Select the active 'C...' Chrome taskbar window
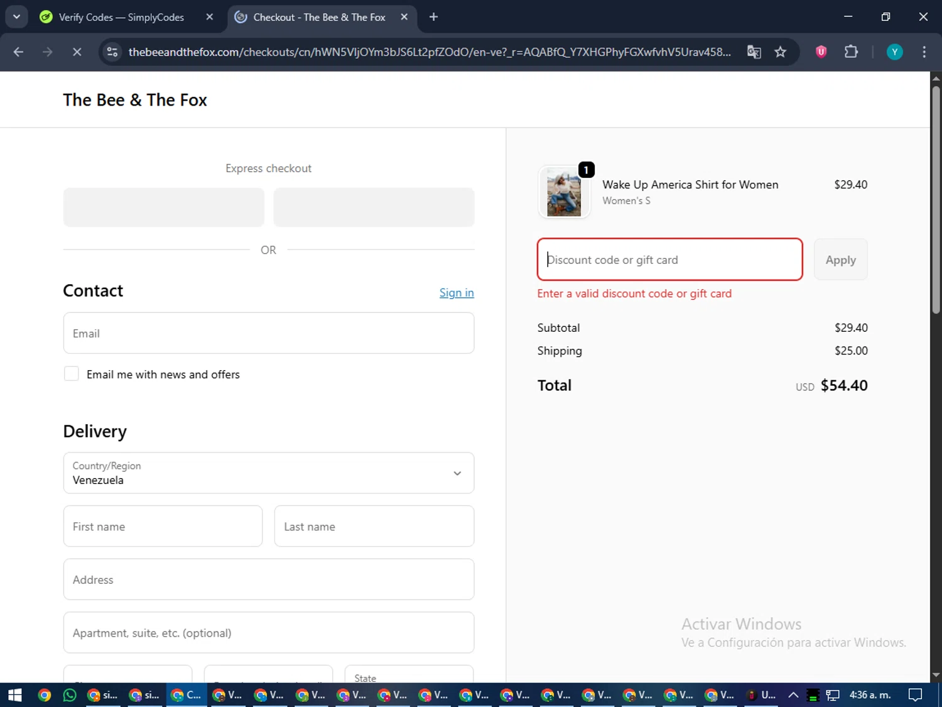The width and height of the screenshot is (942, 707). 187,695
